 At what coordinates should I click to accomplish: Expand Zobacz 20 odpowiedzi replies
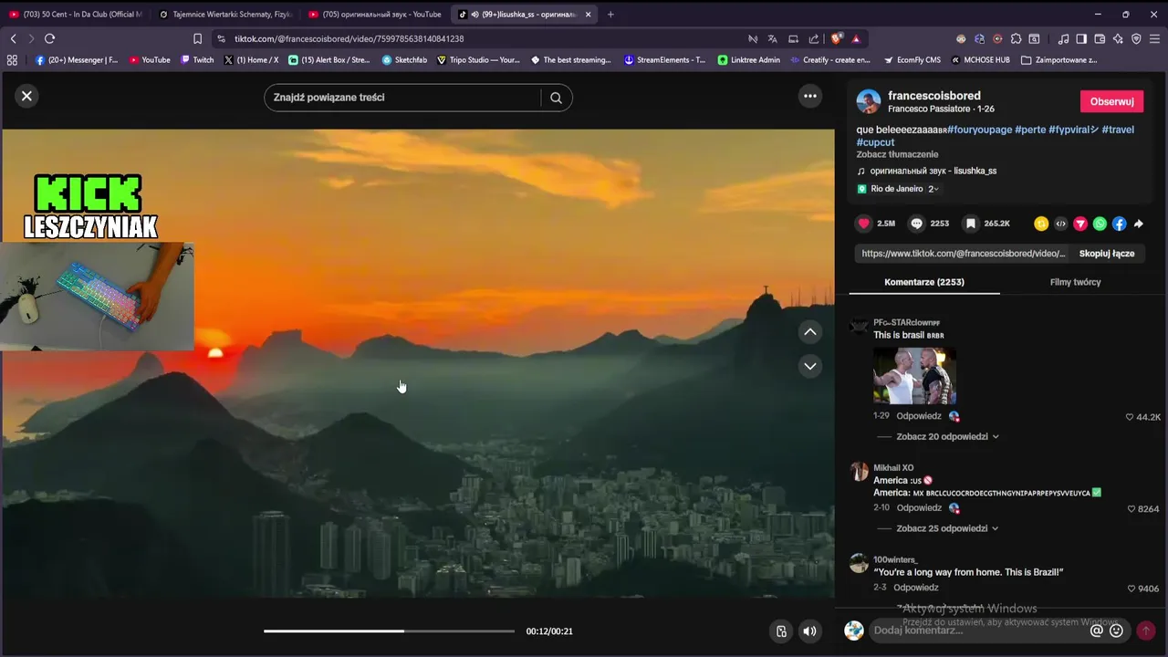coord(947,436)
